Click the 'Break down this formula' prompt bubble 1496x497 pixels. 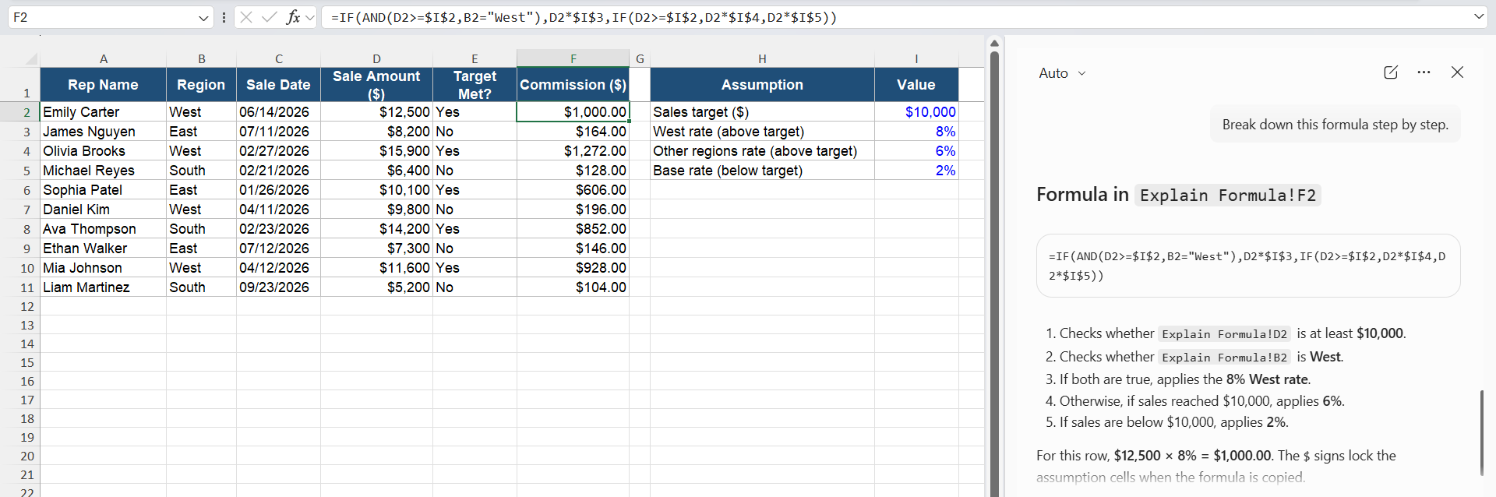coord(1335,125)
